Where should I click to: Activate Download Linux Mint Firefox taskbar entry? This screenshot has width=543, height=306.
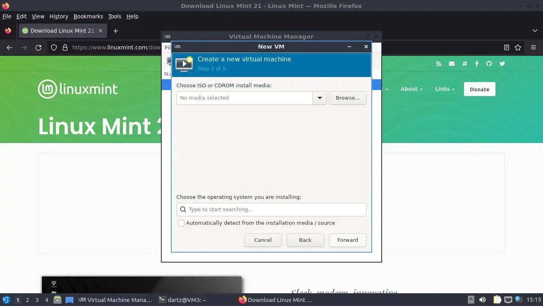(275, 300)
